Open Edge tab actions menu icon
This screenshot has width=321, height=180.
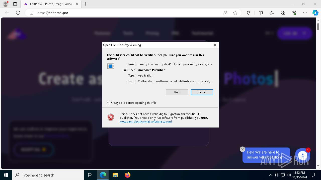(15, 4)
